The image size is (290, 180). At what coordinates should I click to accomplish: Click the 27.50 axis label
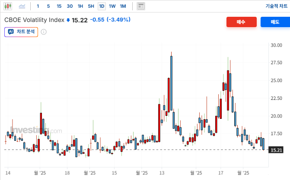pyautogui.click(x=276, y=62)
